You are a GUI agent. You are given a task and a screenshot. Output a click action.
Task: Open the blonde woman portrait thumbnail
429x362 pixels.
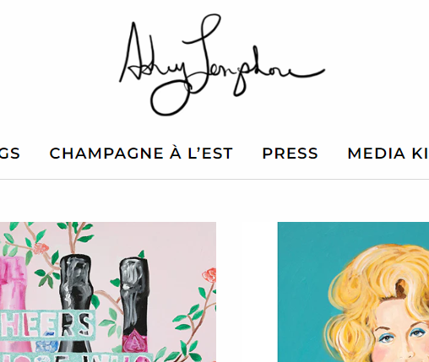[353, 292]
